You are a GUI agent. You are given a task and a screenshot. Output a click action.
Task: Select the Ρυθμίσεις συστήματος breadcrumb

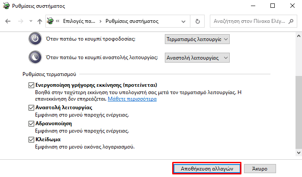coord(132,21)
